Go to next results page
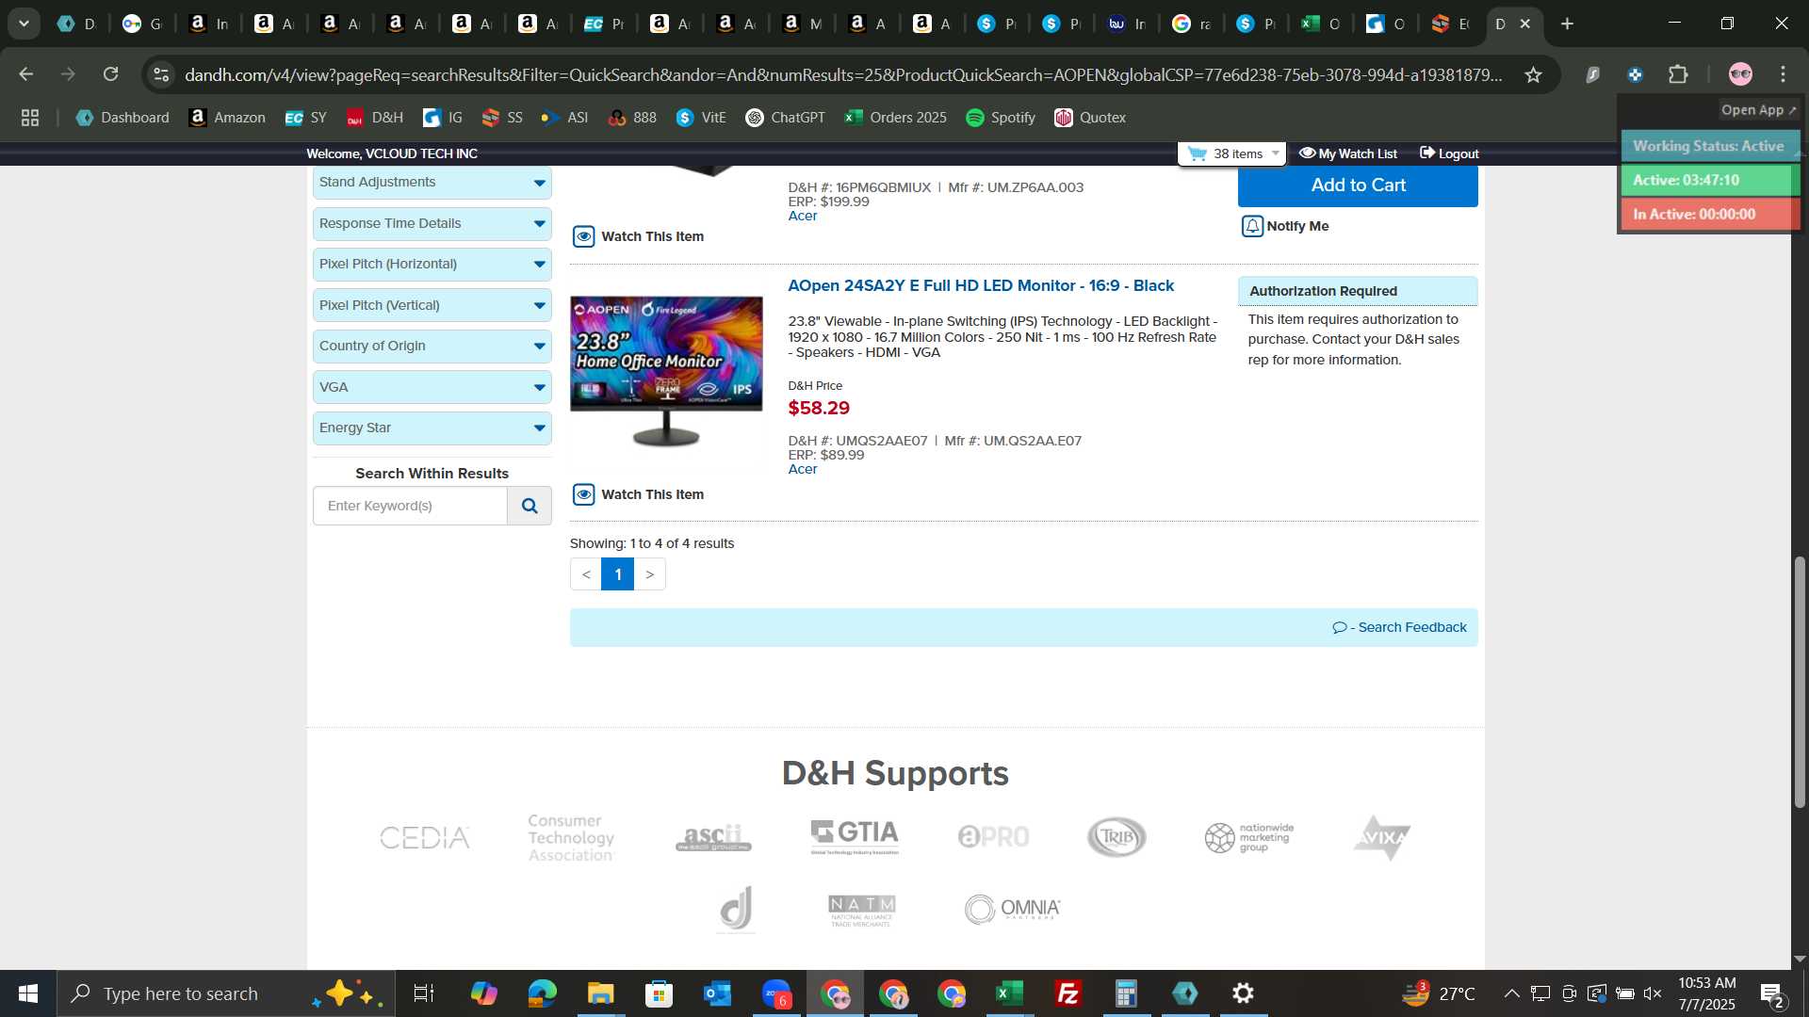This screenshot has height=1017, width=1809. pos(650,574)
